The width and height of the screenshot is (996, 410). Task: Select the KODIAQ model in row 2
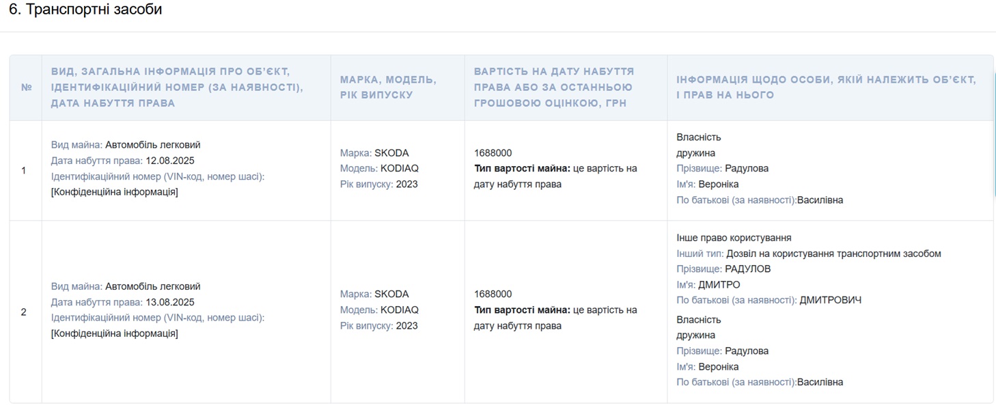pyautogui.click(x=400, y=310)
